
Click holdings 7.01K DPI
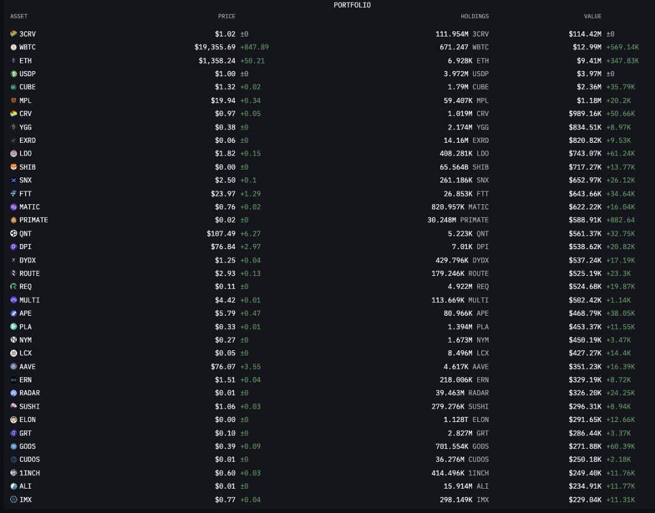click(x=470, y=247)
